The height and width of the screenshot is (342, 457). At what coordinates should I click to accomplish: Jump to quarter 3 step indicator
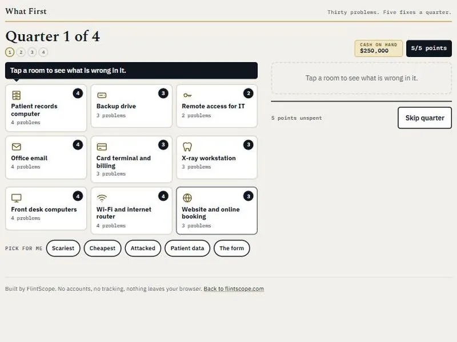click(x=32, y=52)
